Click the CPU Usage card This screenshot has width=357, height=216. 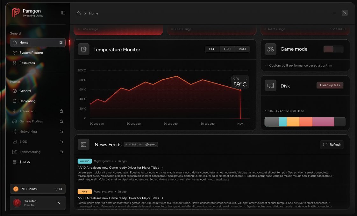118,30
